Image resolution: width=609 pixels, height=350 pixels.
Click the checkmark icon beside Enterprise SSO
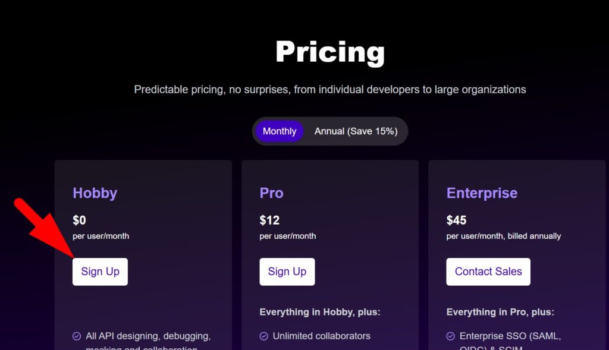coord(451,336)
